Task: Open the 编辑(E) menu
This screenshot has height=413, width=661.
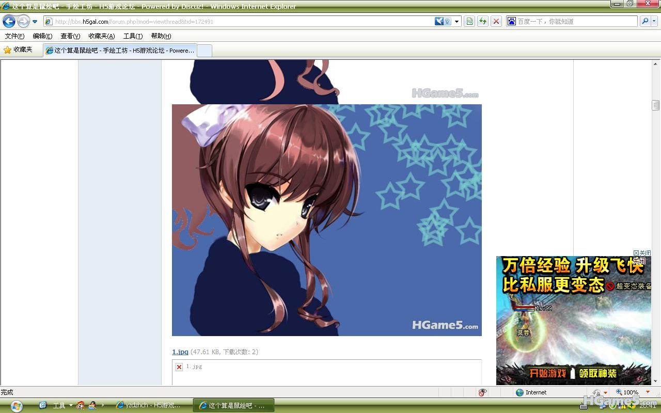Action: pyautogui.click(x=42, y=36)
